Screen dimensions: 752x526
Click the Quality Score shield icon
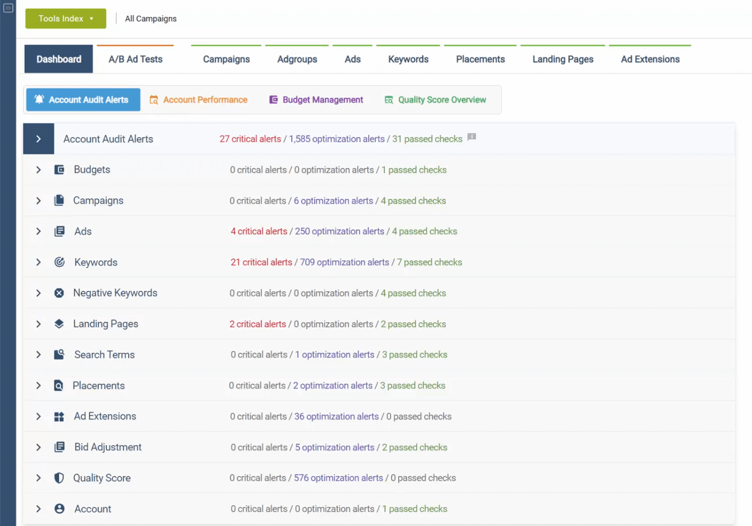tap(59, 478)
